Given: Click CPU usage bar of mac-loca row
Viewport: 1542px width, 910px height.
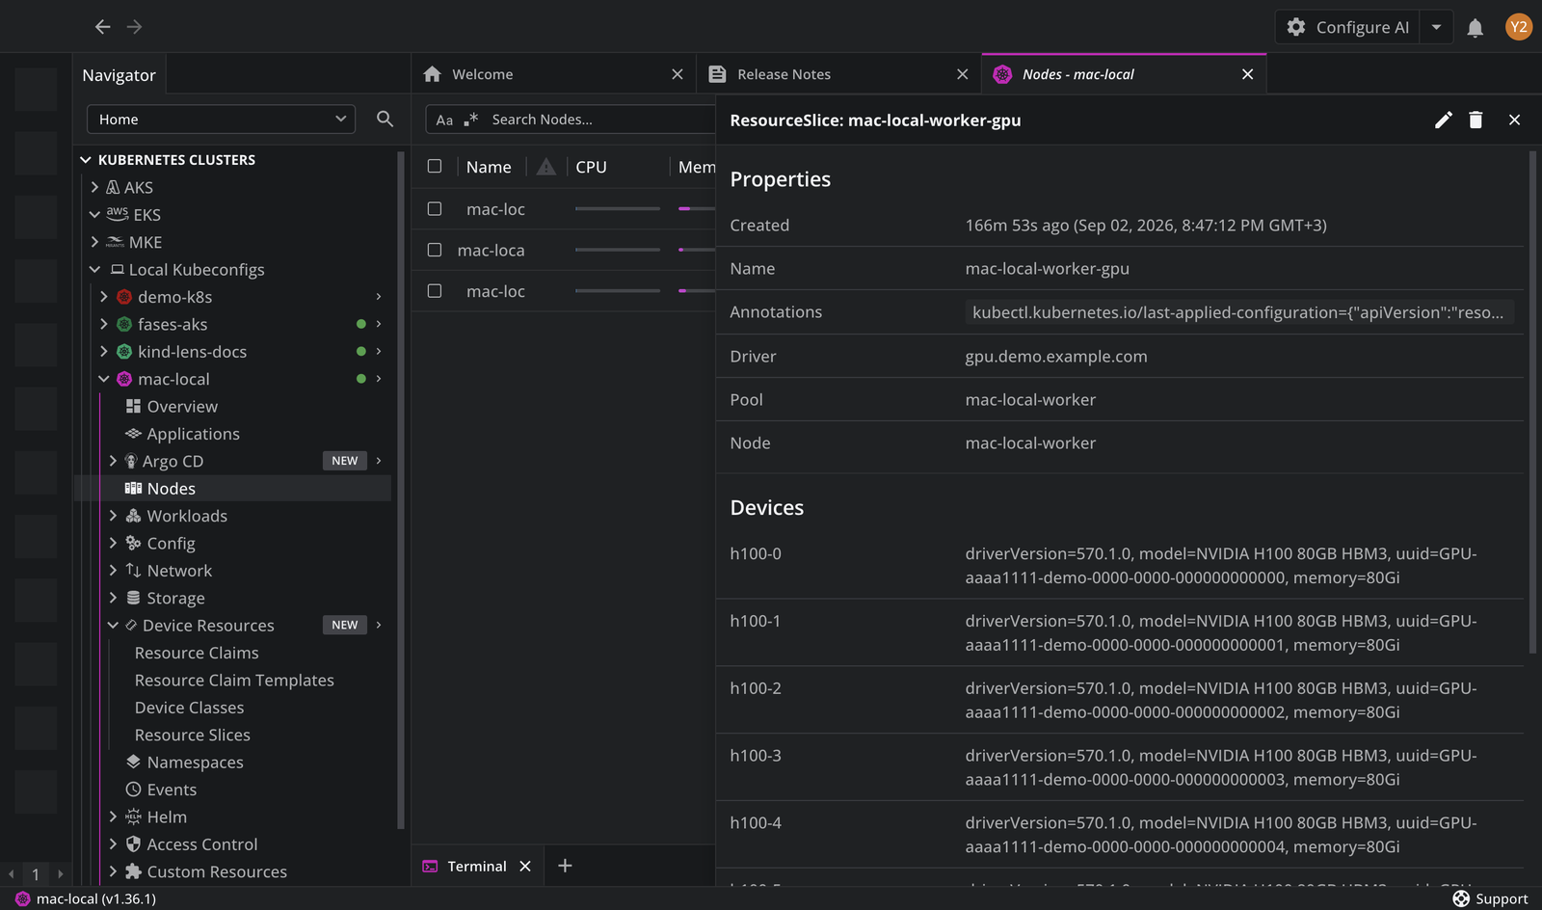Looking at the screenshot, I should 618,250.
